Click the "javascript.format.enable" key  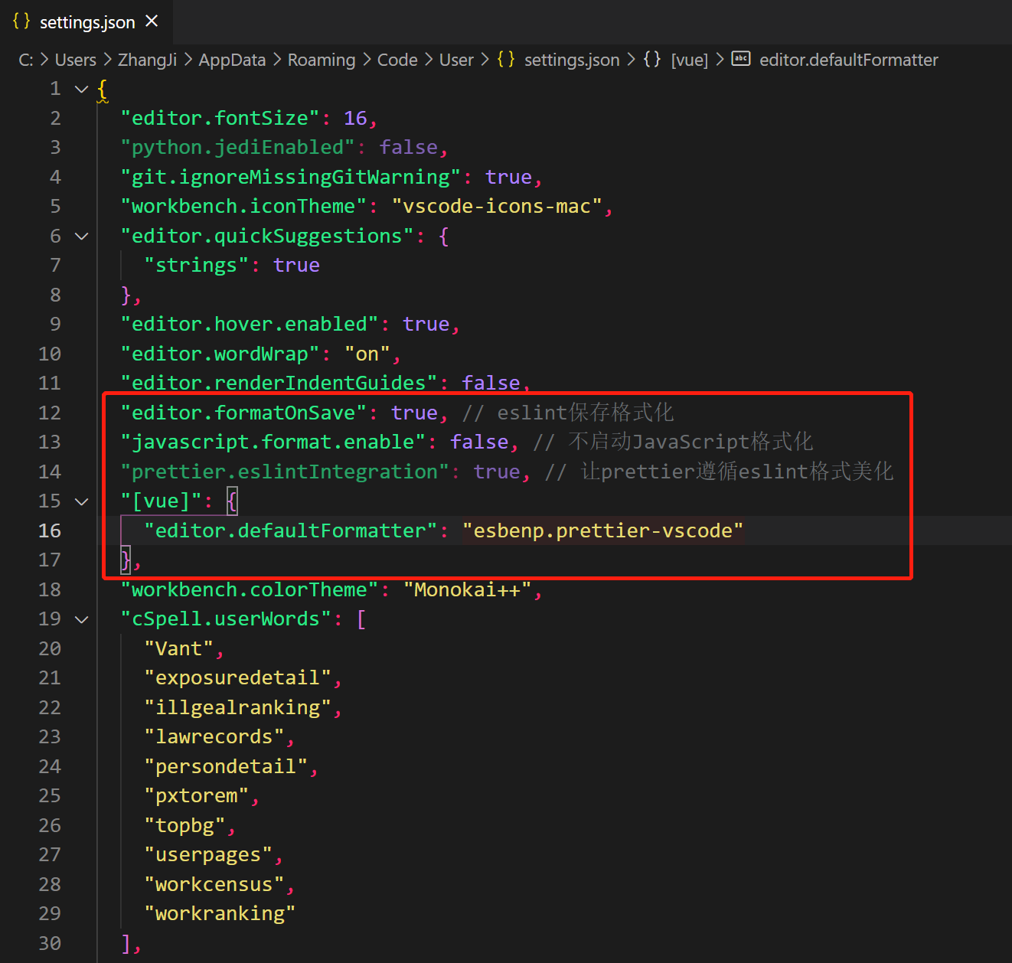pos(273,442)
